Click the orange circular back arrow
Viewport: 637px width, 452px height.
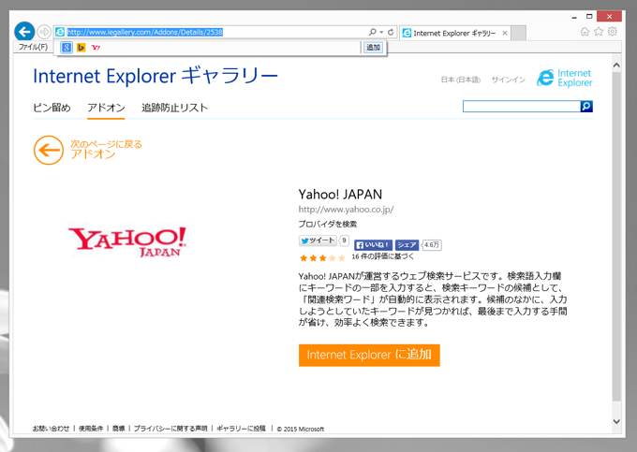coord(49,150)
